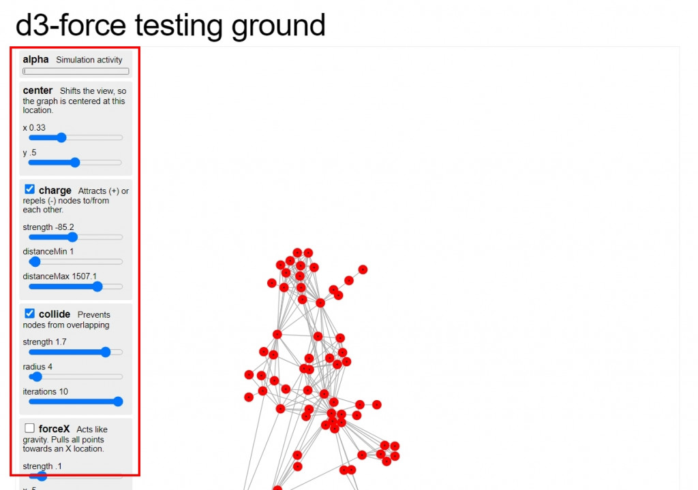
Task: Toggle the charge force checkbox
Action: click(x=30, y=189)
